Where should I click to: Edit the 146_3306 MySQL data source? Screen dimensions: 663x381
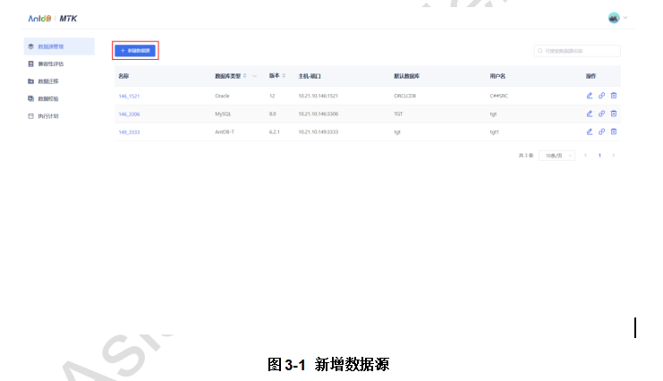590,114
